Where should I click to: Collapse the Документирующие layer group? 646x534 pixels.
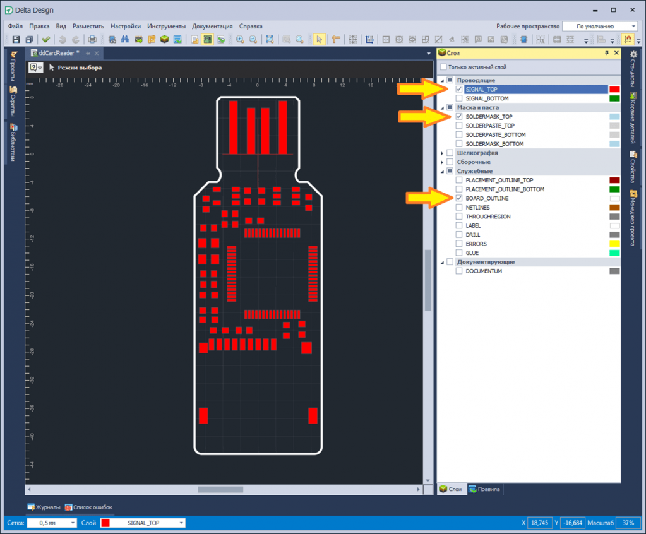click(443, 262)
